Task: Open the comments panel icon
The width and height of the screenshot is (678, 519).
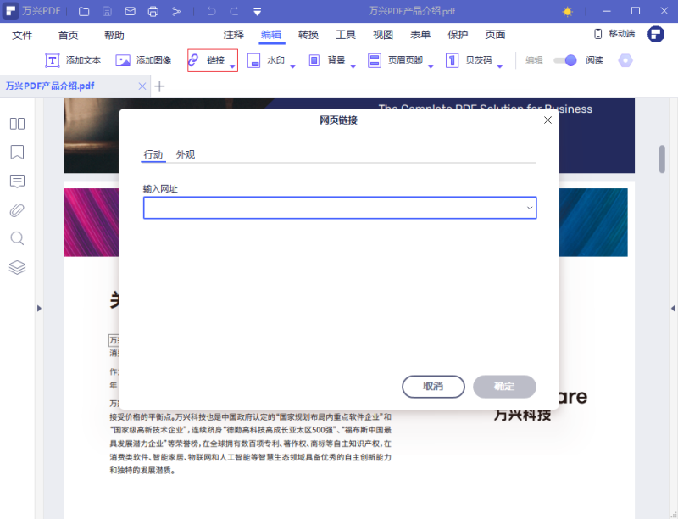Action: tap(17, 181)
